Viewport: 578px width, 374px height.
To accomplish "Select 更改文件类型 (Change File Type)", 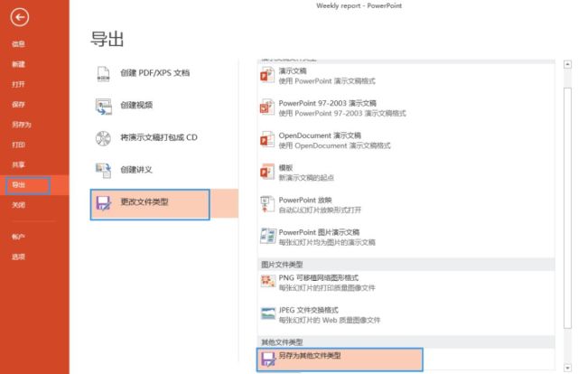I will (x=164, y=203).
